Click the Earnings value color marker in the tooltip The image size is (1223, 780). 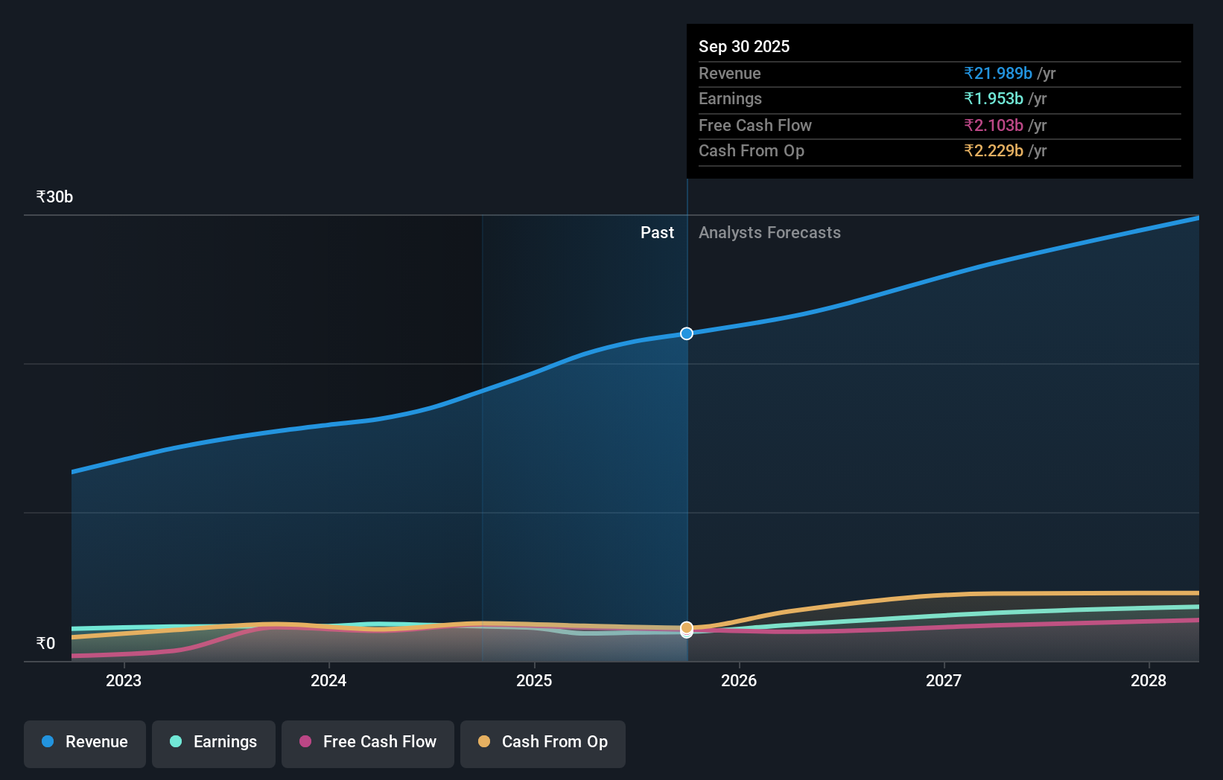coord(994,99)
